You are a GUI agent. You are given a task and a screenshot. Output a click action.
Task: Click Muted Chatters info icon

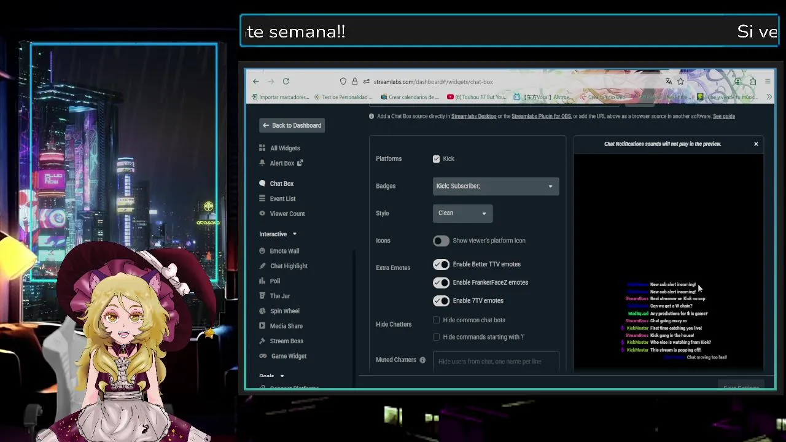click(422, 360)
